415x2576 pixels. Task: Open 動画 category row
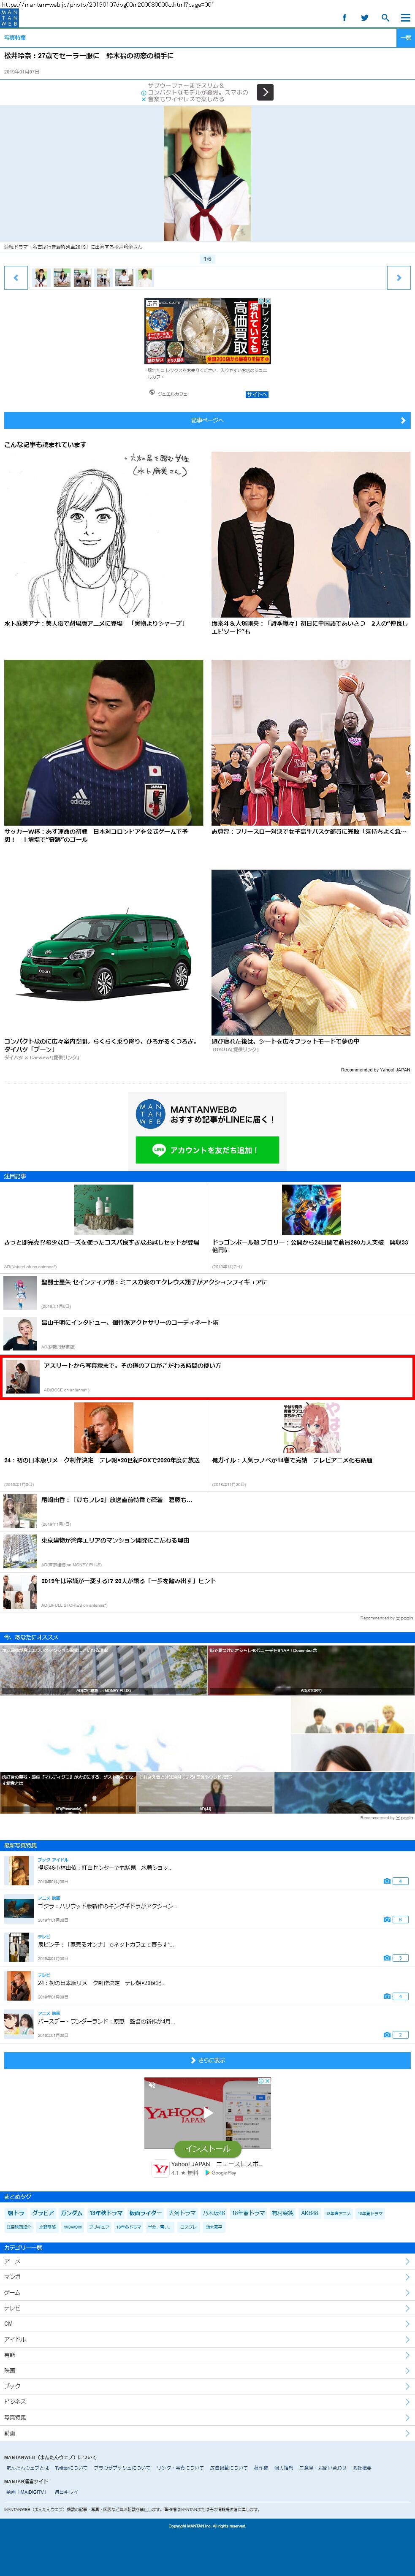coord(207,2433)
